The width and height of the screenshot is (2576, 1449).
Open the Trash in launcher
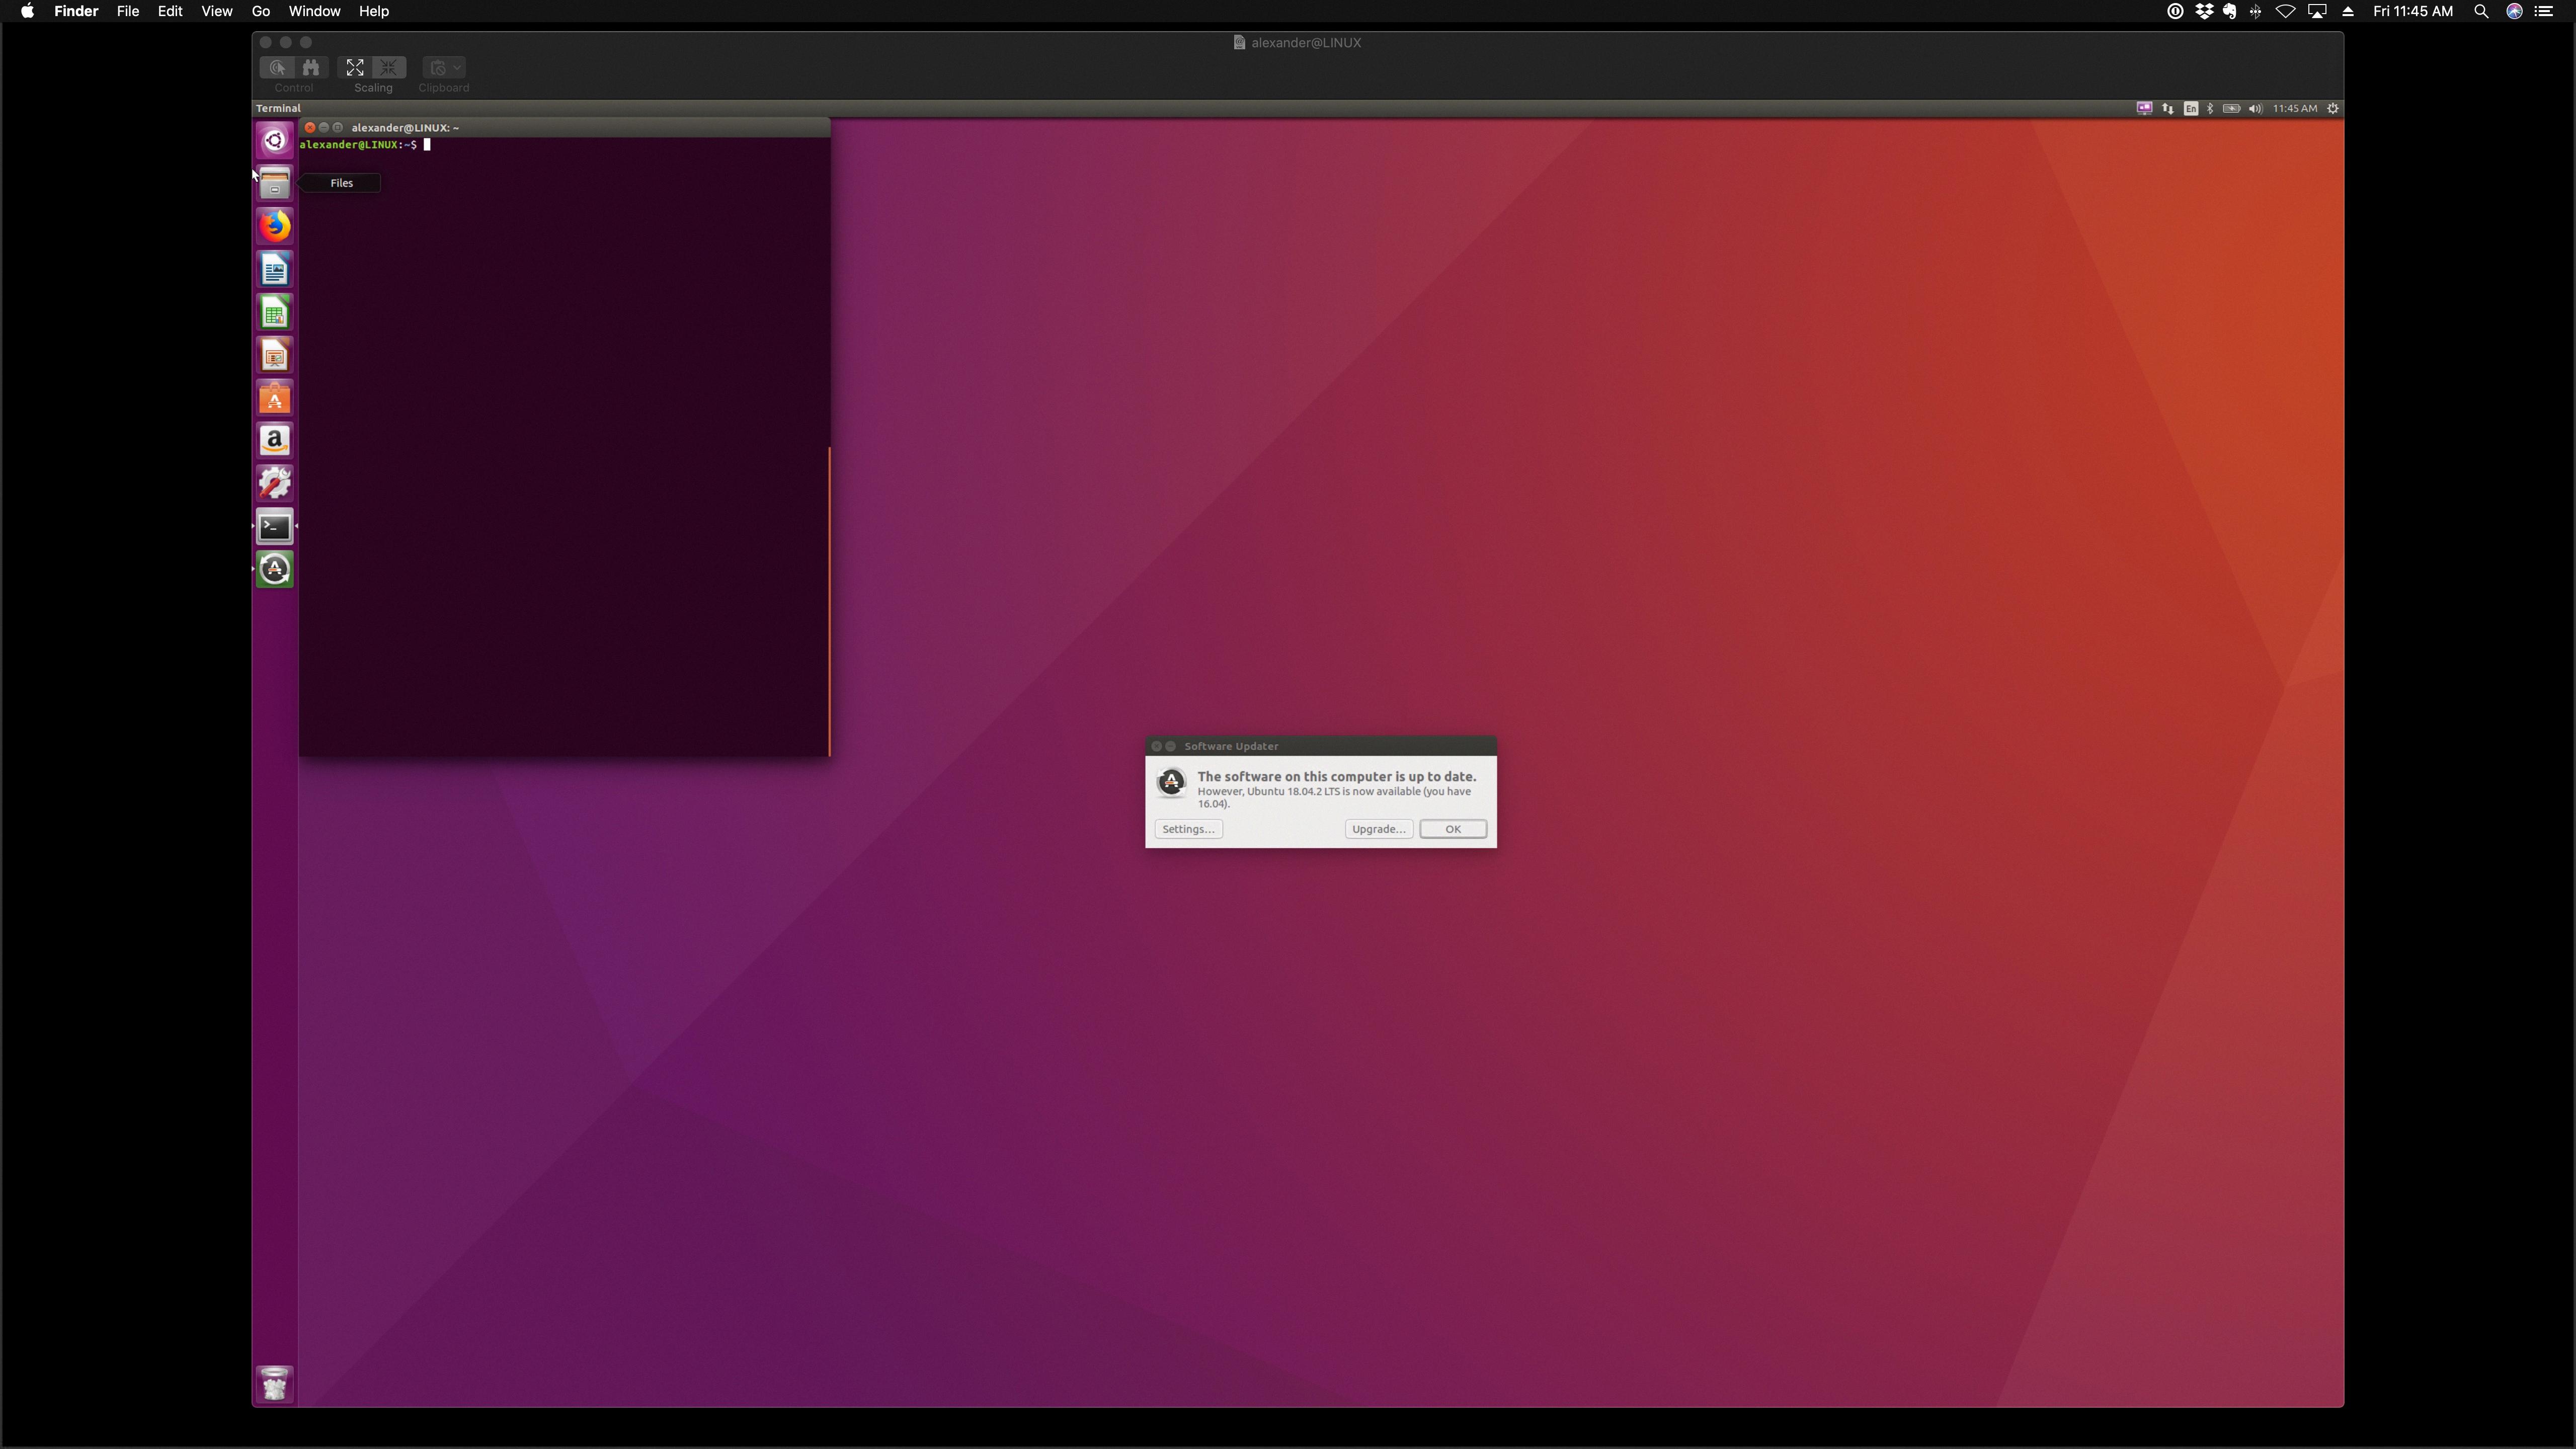tap(274, 1384)
